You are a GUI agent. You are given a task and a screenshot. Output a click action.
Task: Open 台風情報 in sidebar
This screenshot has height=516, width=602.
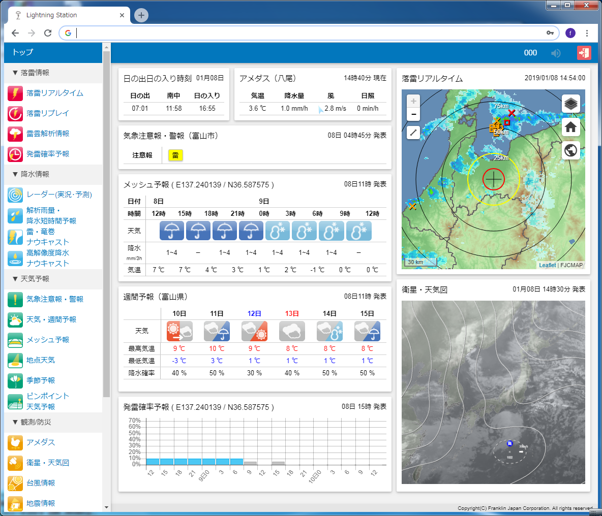pos(41,483)
